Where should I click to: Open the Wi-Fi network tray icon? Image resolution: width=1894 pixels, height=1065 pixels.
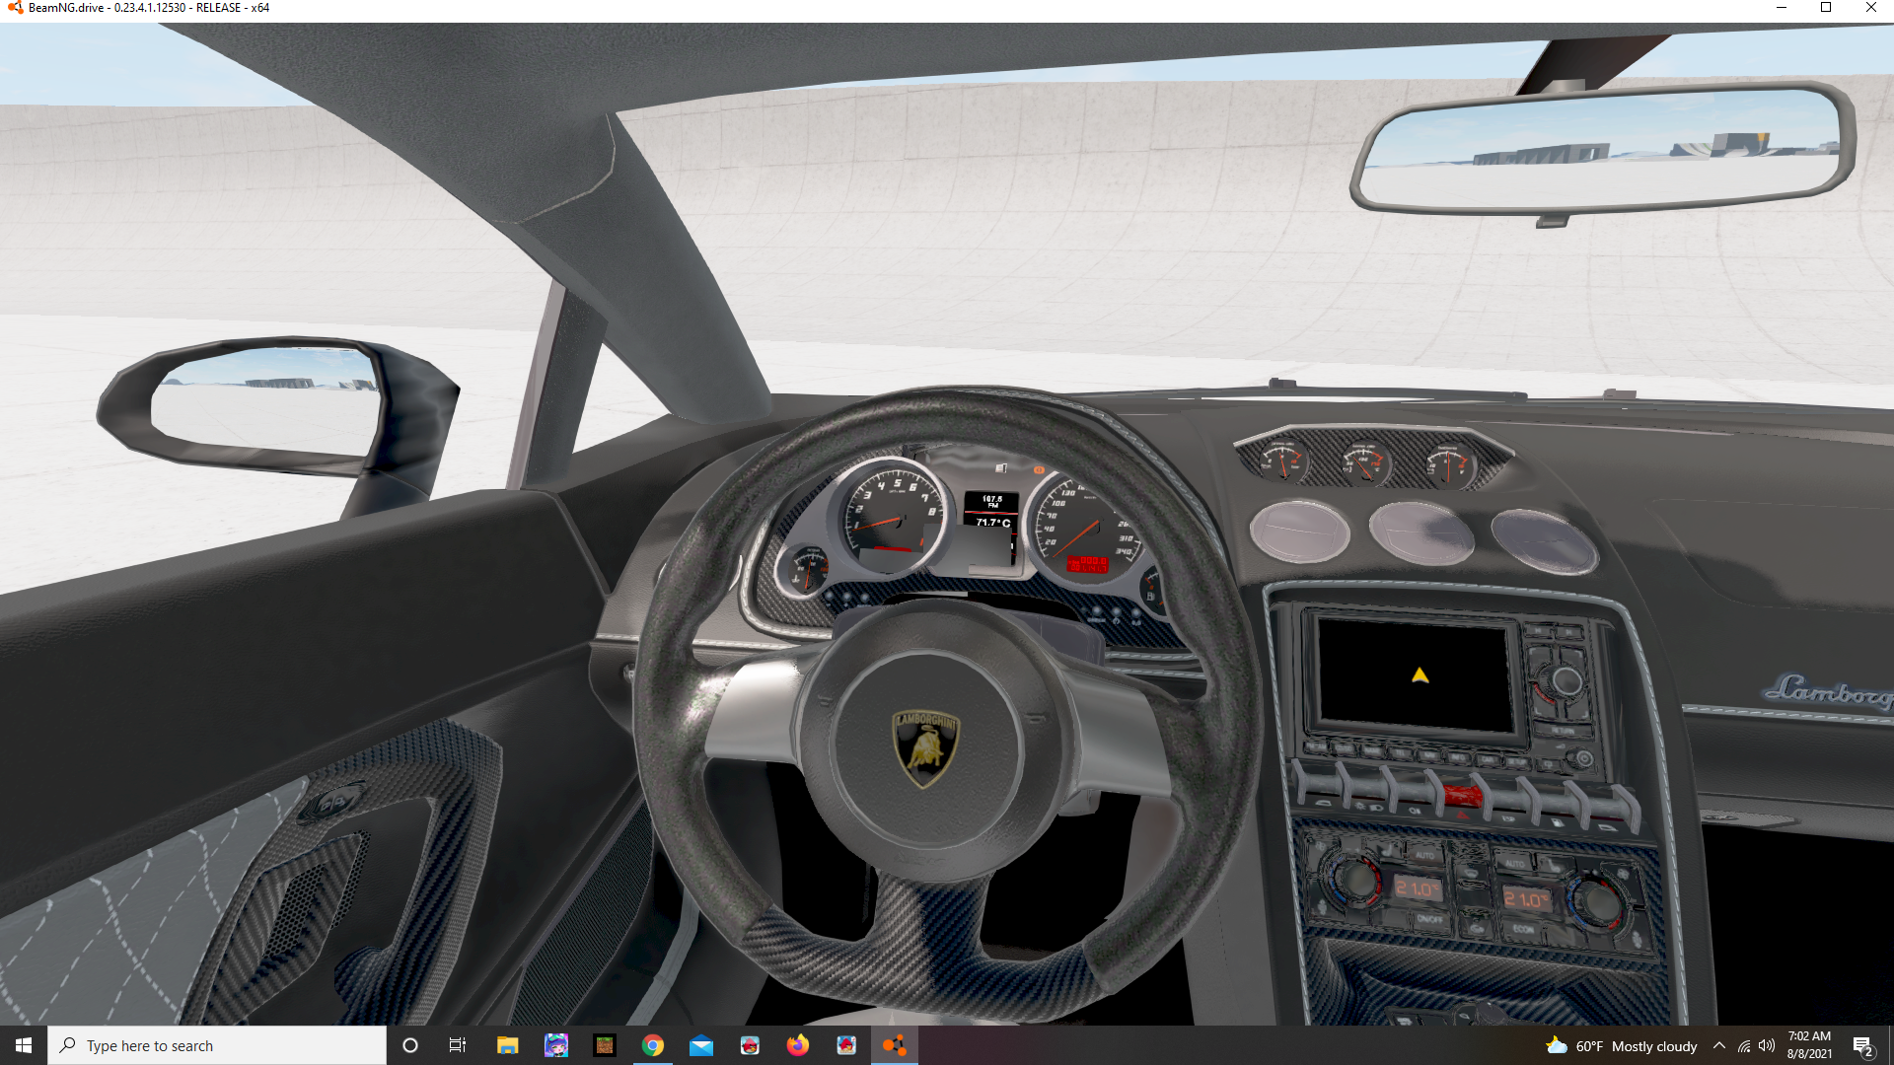click(x=1744, y=1046)
